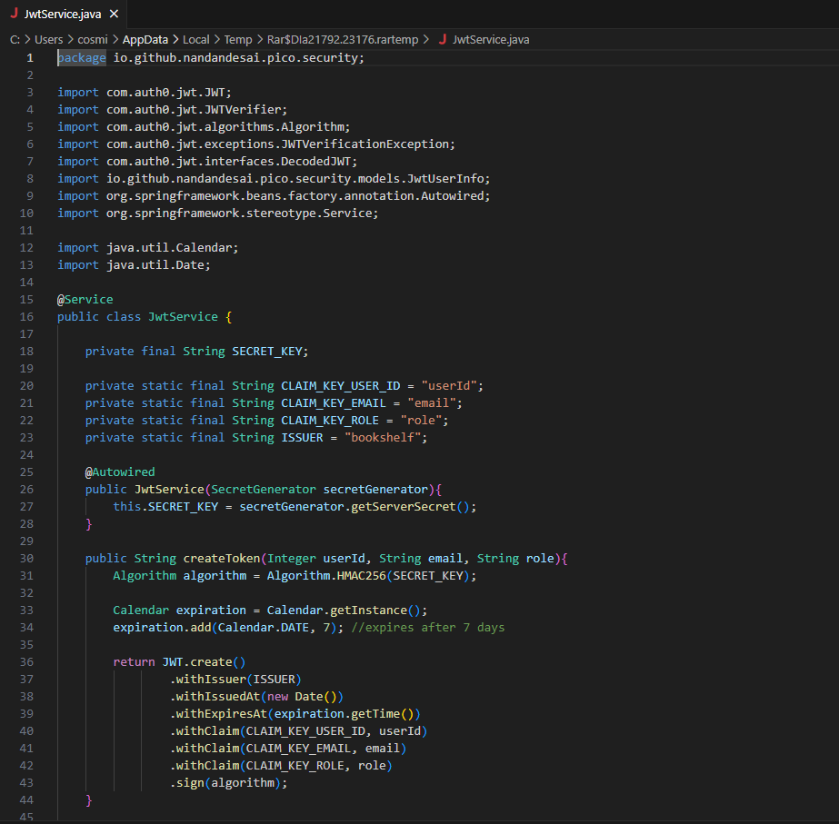Viewport: 839px width, 824px height.
Task: Open the AppData breadcrumb folder
Action: coord(145,40)
